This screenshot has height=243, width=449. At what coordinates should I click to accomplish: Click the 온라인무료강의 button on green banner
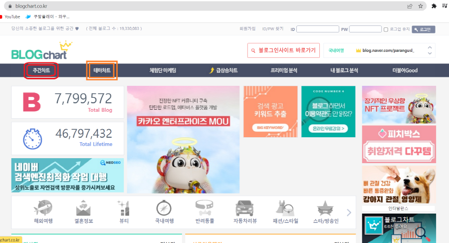[328, 128]
